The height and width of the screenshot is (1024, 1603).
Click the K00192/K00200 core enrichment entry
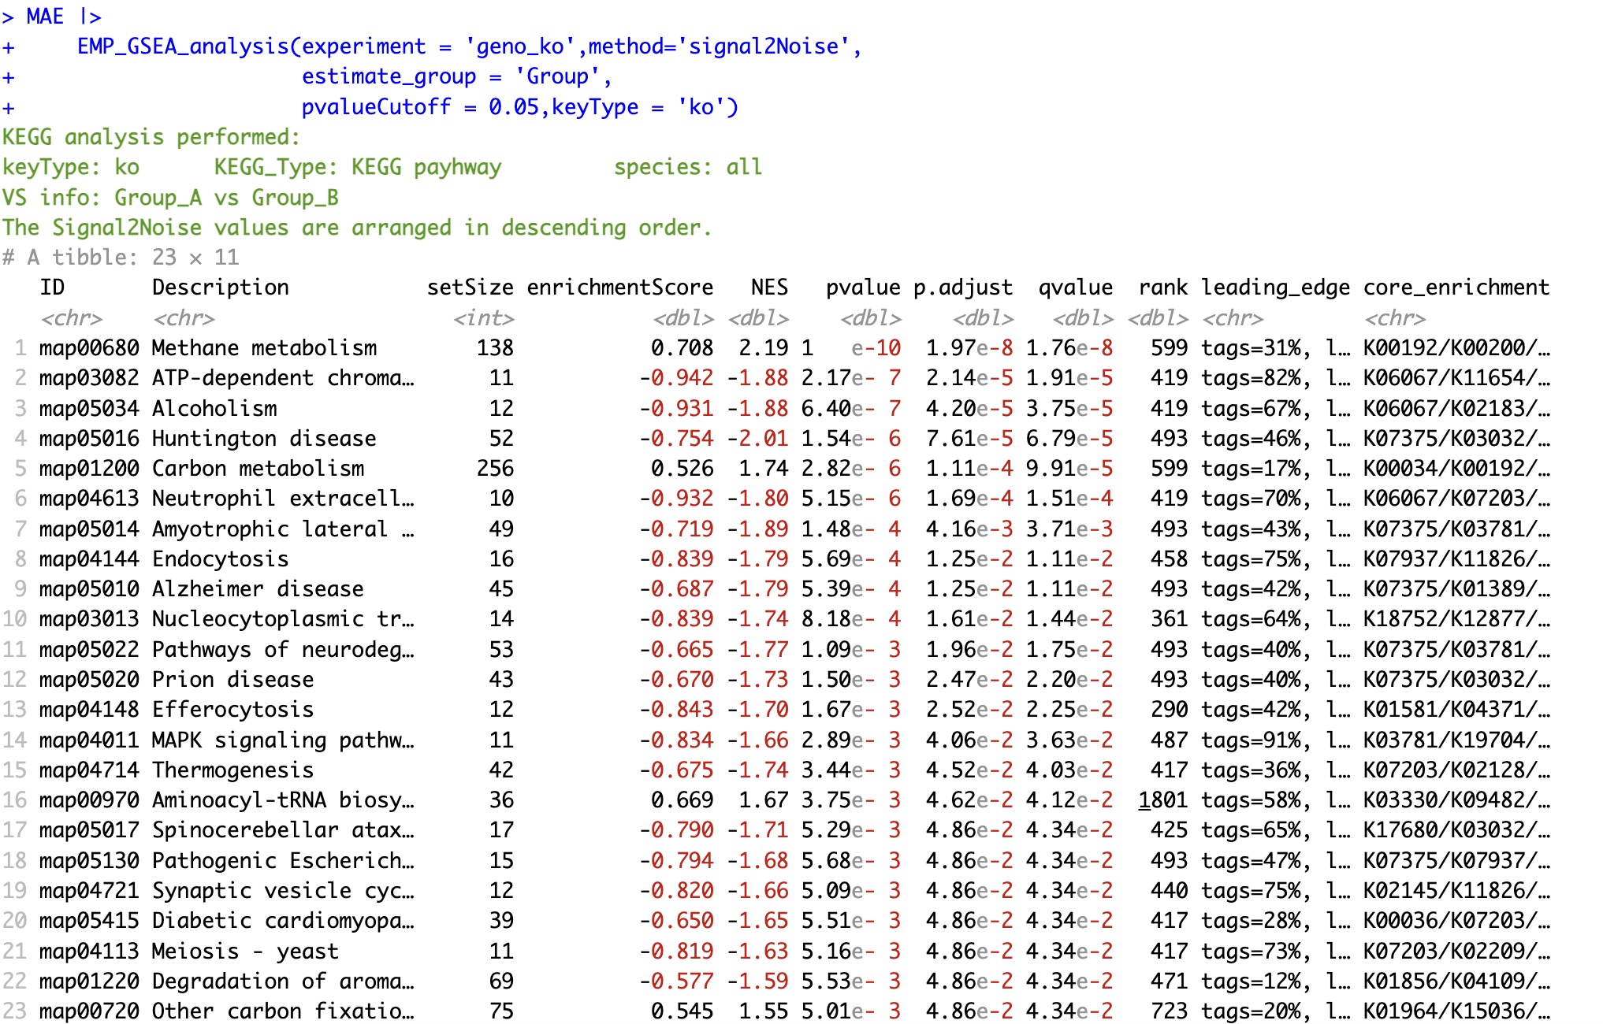pyautogui.click(x=1456, y=347)
